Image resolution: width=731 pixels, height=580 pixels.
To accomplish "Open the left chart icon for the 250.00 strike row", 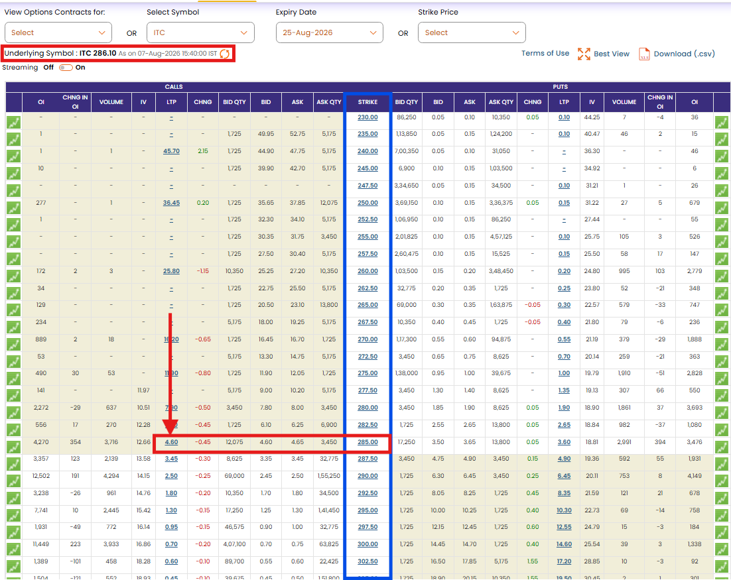I will (x=13, y=207).
